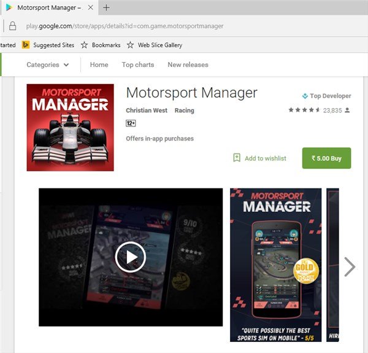
Task: Open the Suggested Sites bookmark
Action: [53, 45]
